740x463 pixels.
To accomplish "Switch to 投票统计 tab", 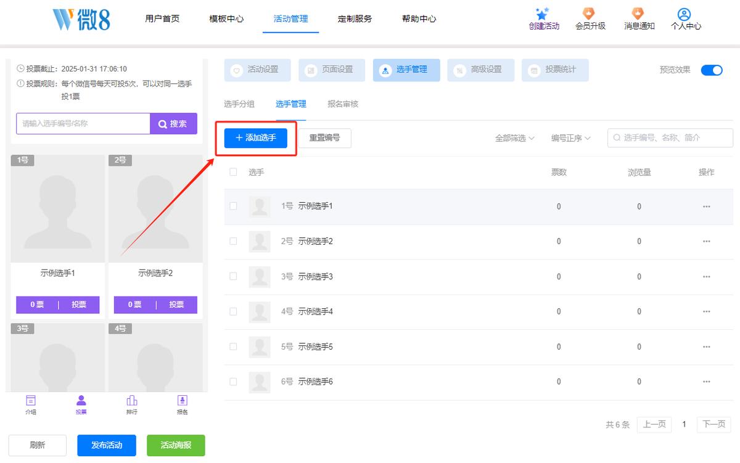I will tap(555, 70).
